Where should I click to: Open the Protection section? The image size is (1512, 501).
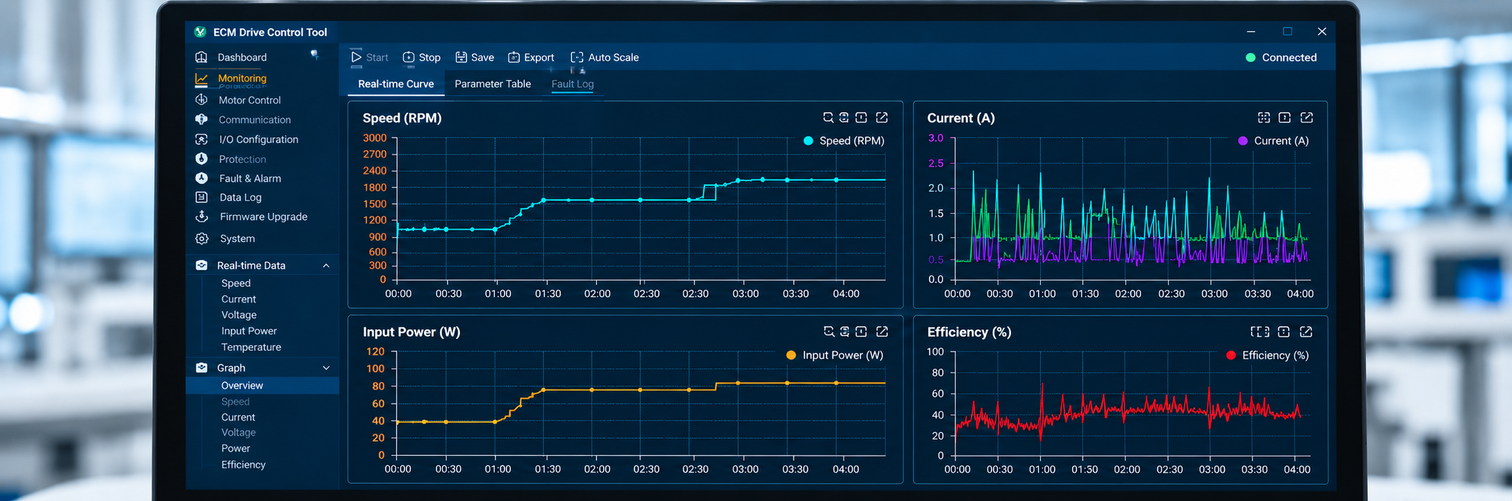point(242,159)
